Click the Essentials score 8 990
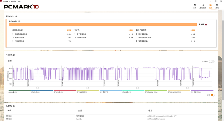 coord(69,30)
